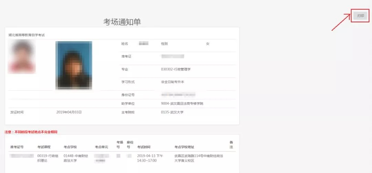Click the 准考证 label in the info card
372x173 pixels.
point(126,57)
